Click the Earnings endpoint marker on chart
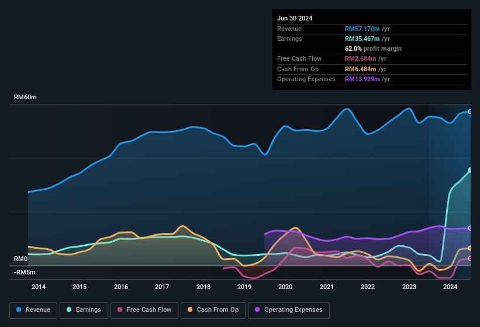The width and height of the screenshot is (480, 327). (470, 171)
